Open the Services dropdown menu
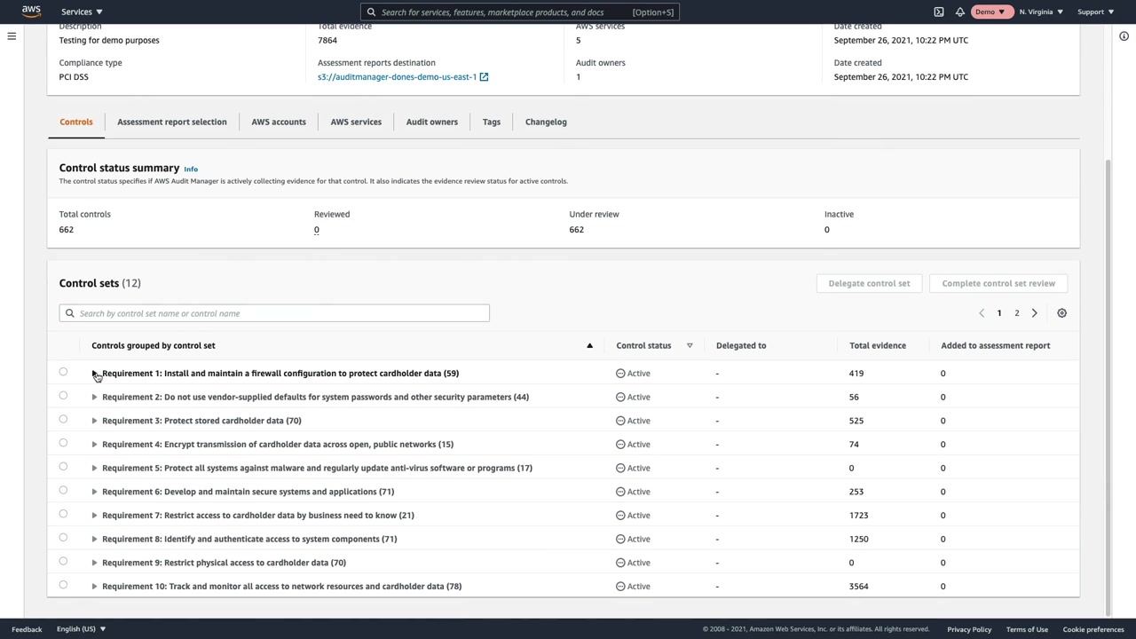This screenshot has width=1136, height=639. coord(82,12)
